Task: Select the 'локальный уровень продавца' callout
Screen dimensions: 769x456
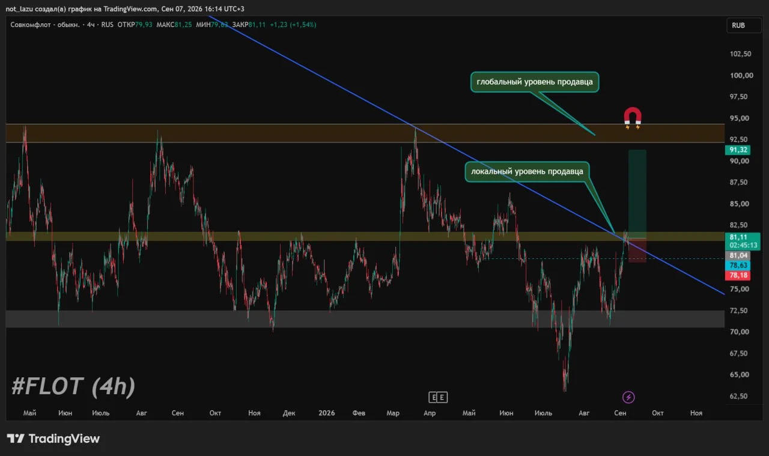Action: [x=527, y=171]
